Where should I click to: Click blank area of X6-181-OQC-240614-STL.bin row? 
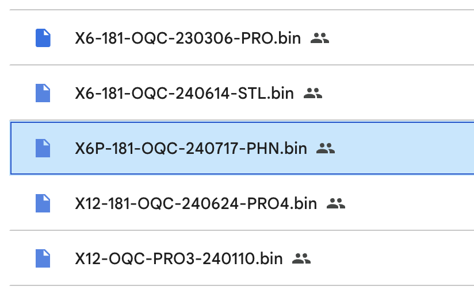(399, 93)
